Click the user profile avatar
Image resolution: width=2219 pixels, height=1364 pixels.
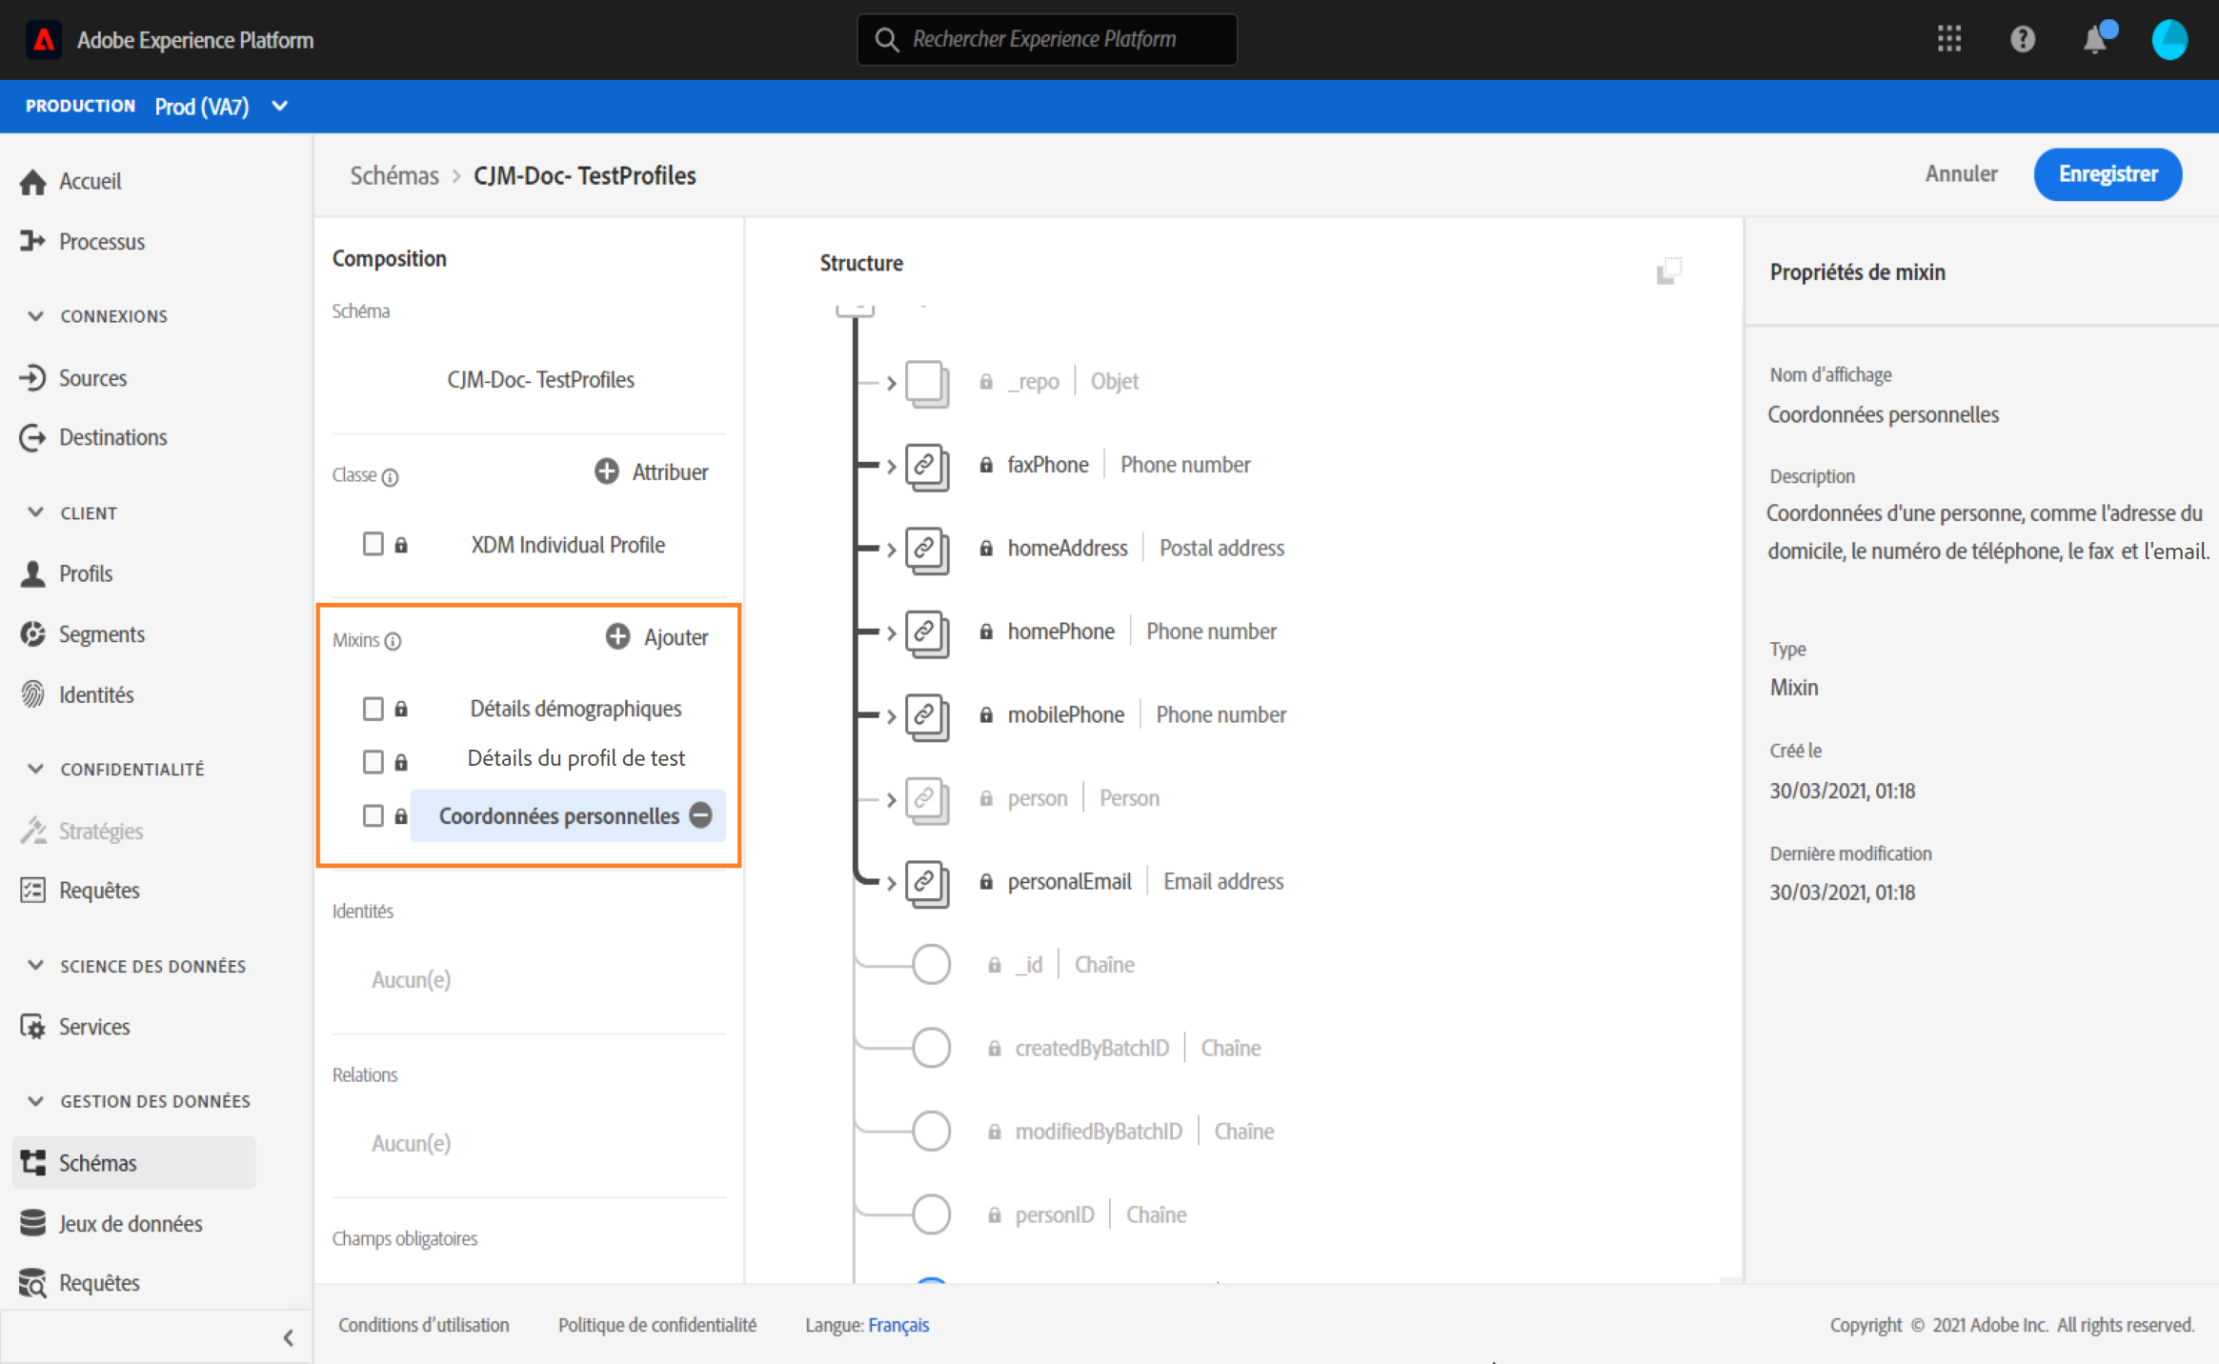click(2169, 39)
